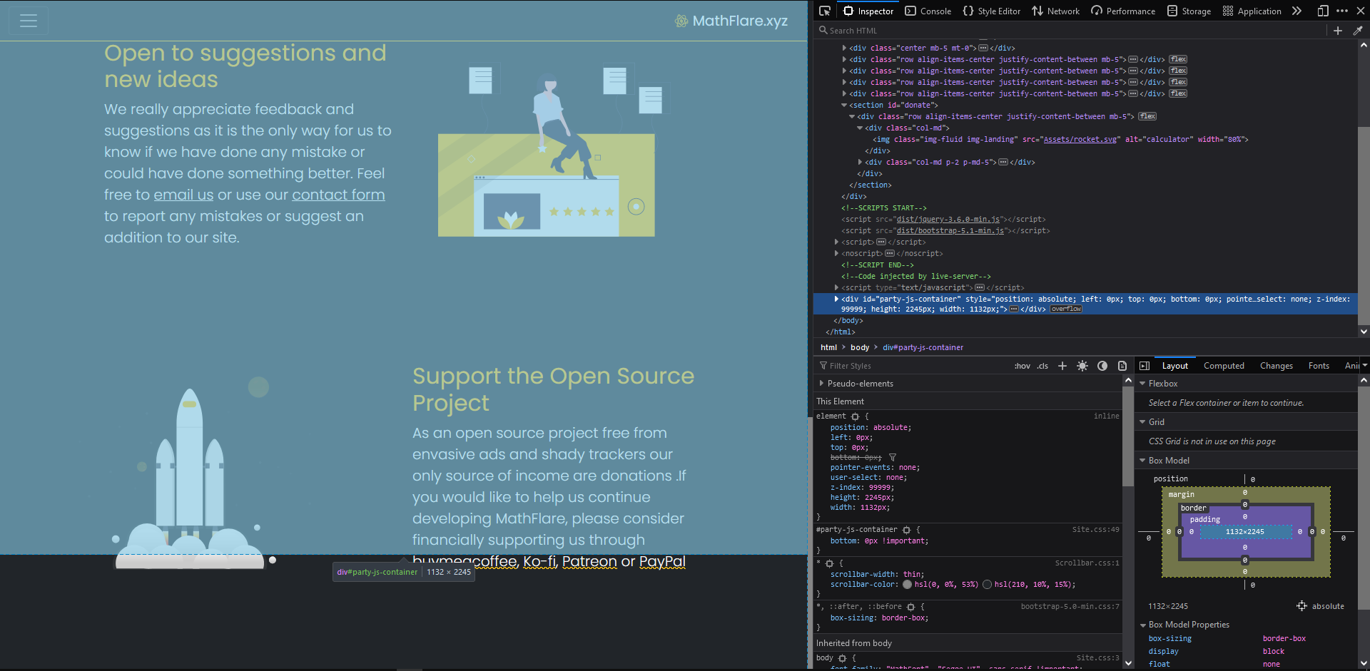The image size is (1370, 671).
Task: Toggle the three-pane inspector sidebar
Action: coord(1145,366)
